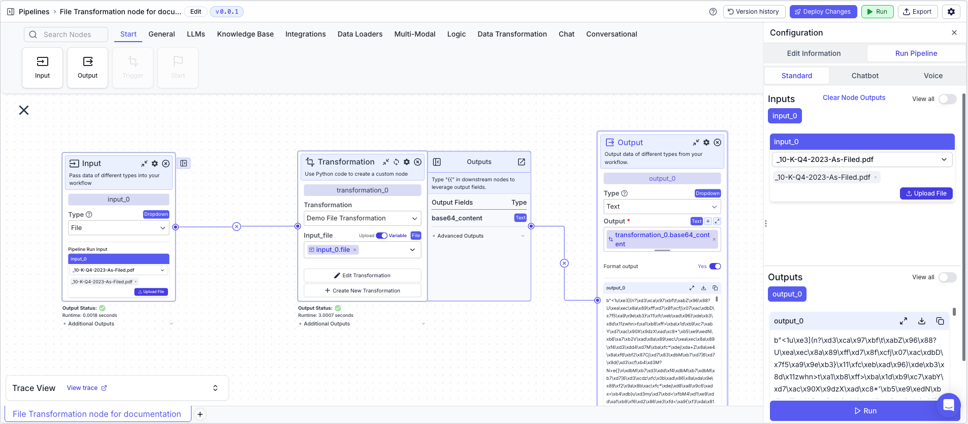Toggle the sidebar icon next to Pipelines
This screenshot has height=424, width=968.
(x=10, y=12)
